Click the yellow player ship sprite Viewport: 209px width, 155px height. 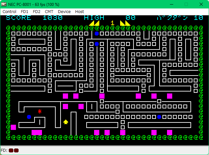pos(66,122)
